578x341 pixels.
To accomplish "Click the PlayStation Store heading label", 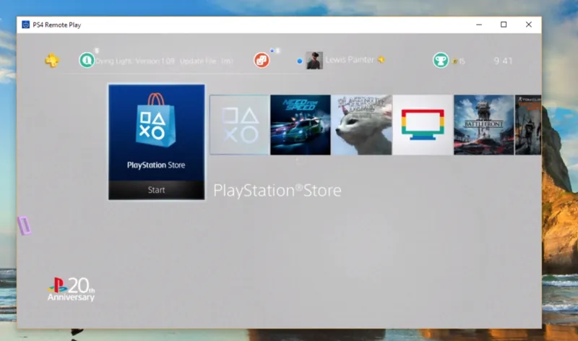I will (x=277, y=191).
